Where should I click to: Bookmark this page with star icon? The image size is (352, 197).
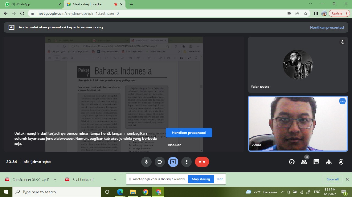point(306,13)
